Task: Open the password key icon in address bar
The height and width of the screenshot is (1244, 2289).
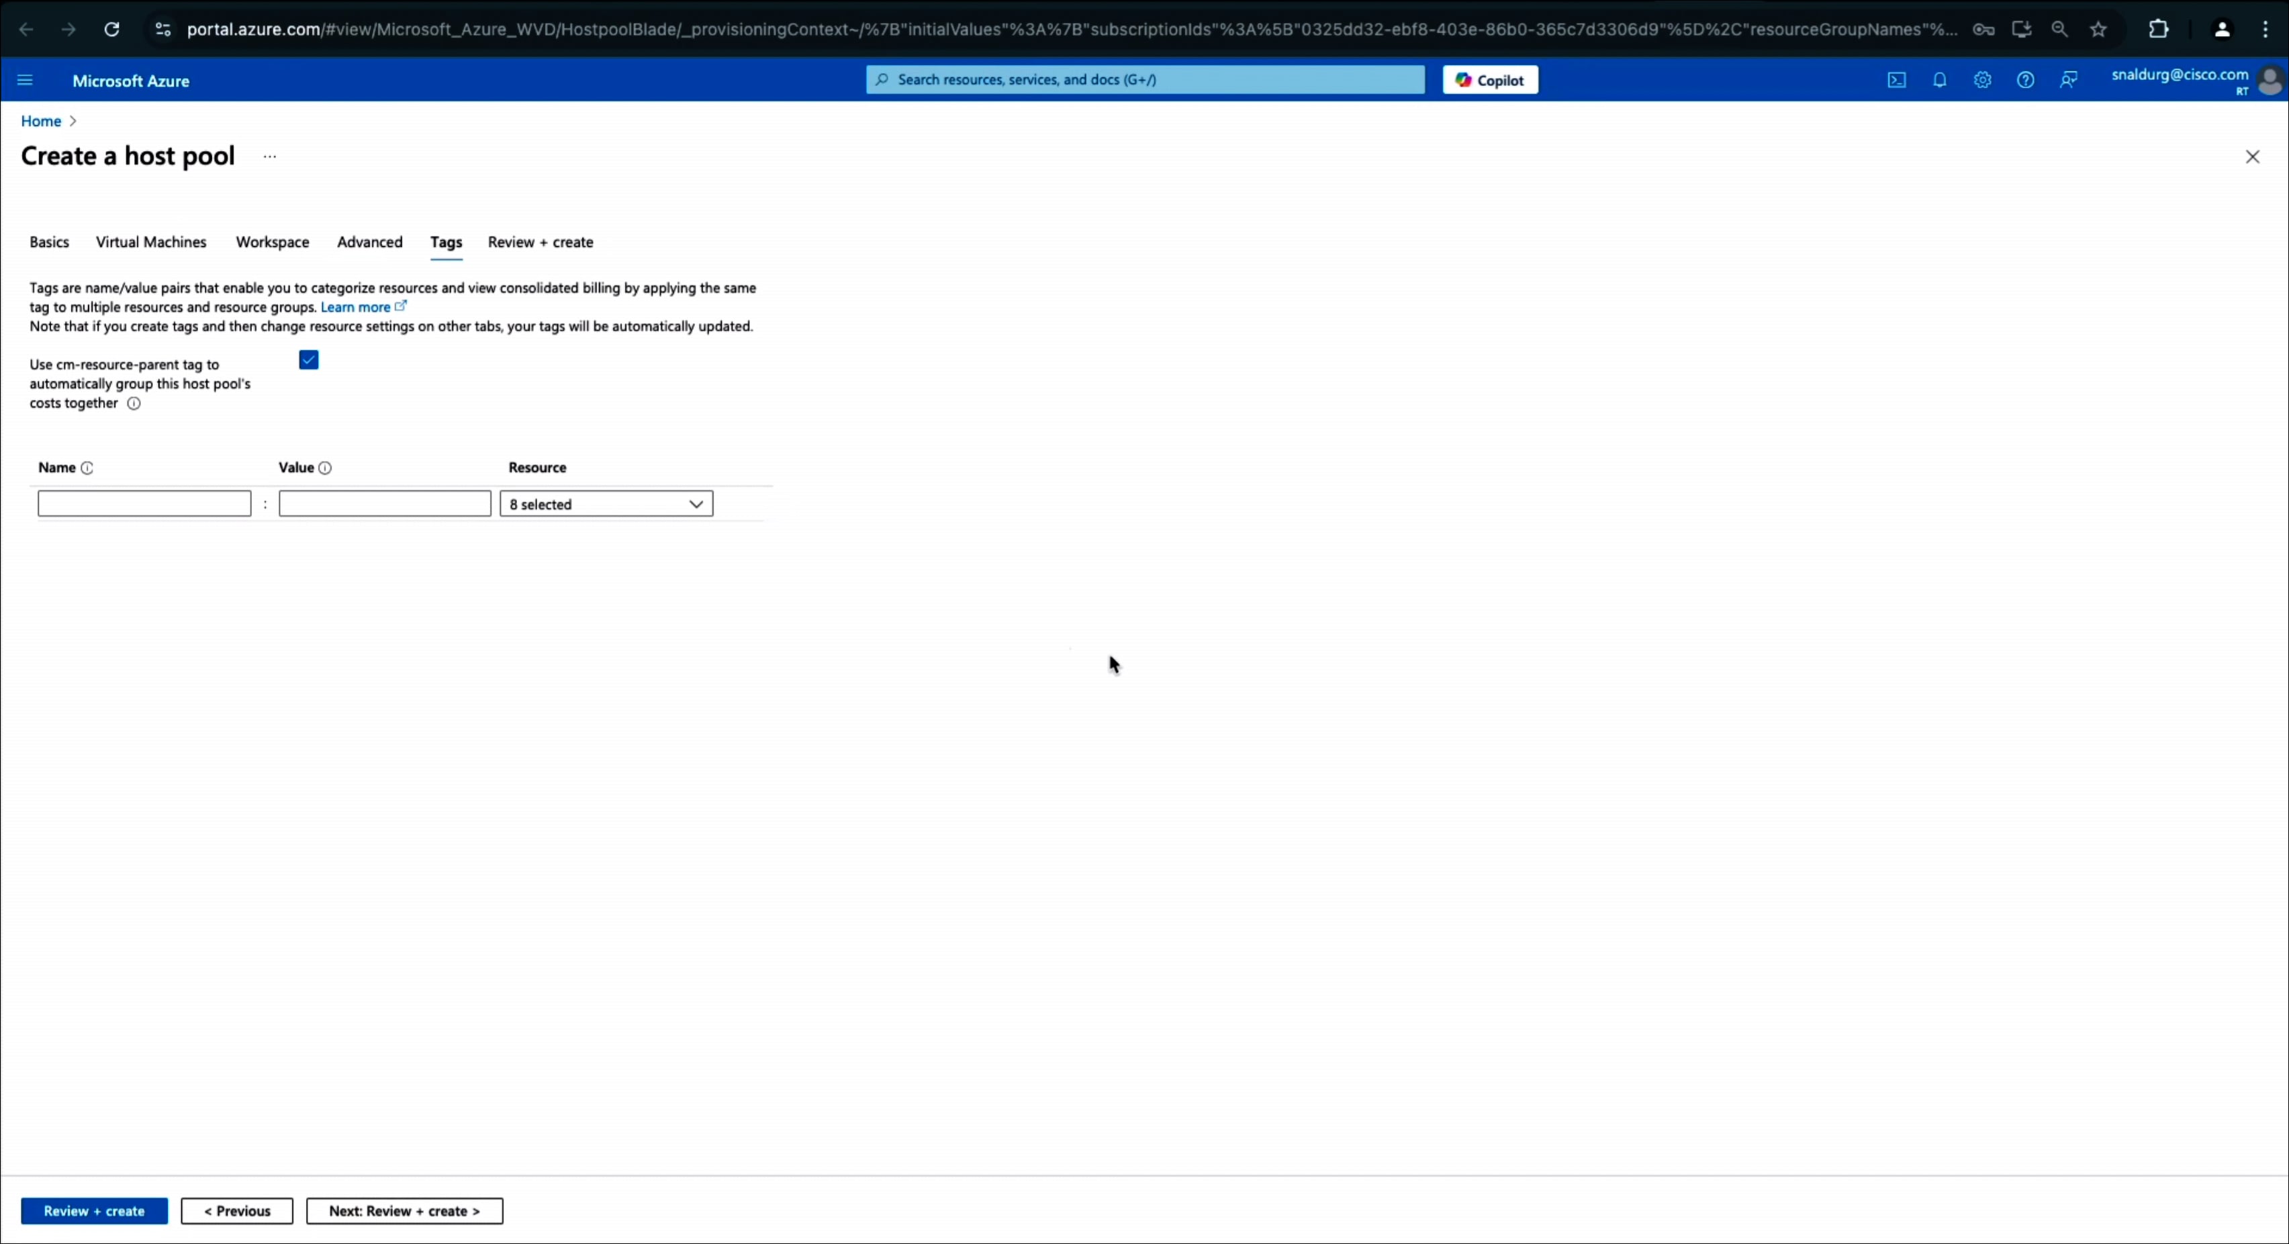Action: click(1983, 30)
